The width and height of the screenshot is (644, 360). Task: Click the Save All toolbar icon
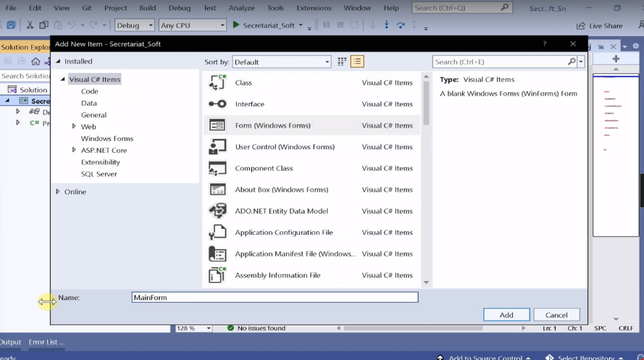pyautogui.click(x=11, y=25)
